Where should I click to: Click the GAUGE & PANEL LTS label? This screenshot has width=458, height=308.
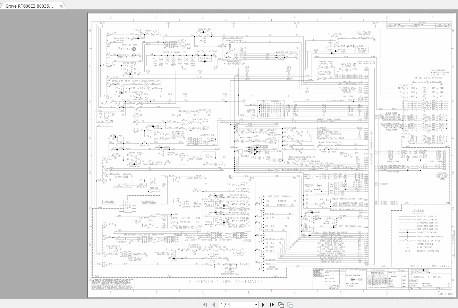point(174,52)
